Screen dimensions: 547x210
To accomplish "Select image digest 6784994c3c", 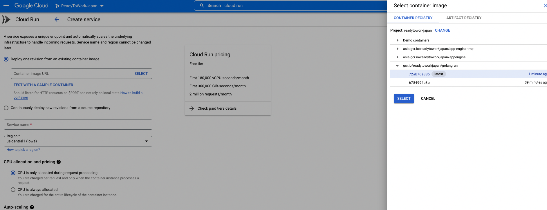I will click(x=419, y=83).
